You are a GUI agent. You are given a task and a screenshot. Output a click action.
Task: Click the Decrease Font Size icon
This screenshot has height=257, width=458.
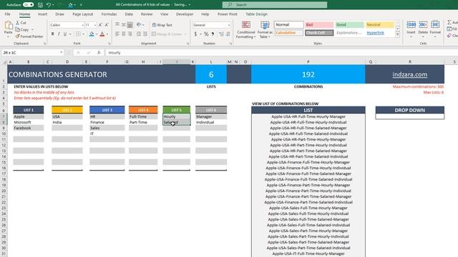click(107, 25)
